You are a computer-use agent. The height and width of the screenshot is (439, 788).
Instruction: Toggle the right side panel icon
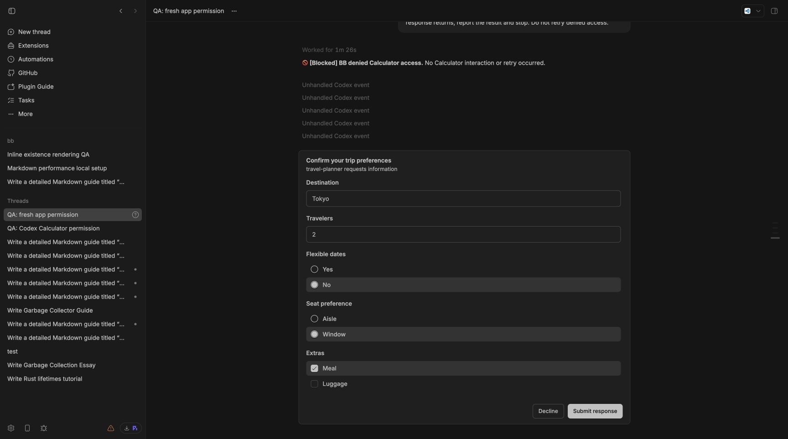click(774, 11)
